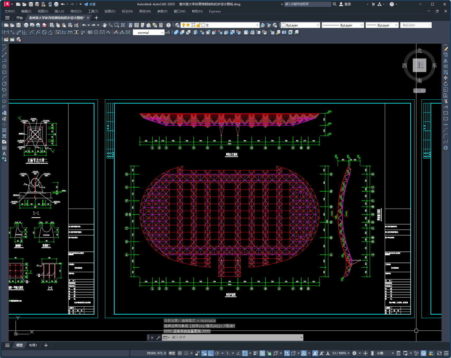Click the Customize wrench icon at command line

click(x=158, y=337)
